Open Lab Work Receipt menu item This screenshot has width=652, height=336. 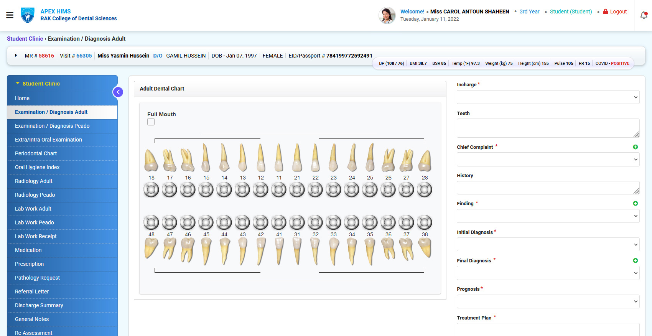(62, 236)
